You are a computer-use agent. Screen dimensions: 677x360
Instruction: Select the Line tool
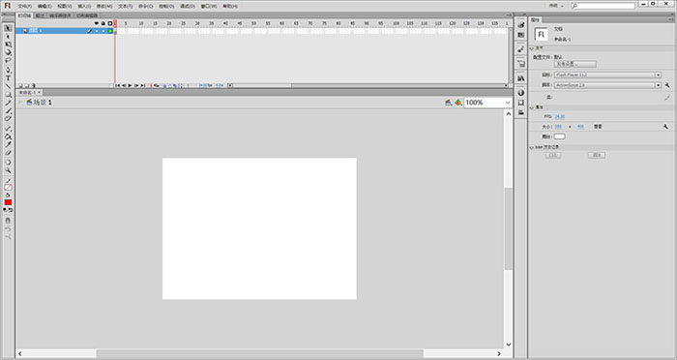point(8,86)
